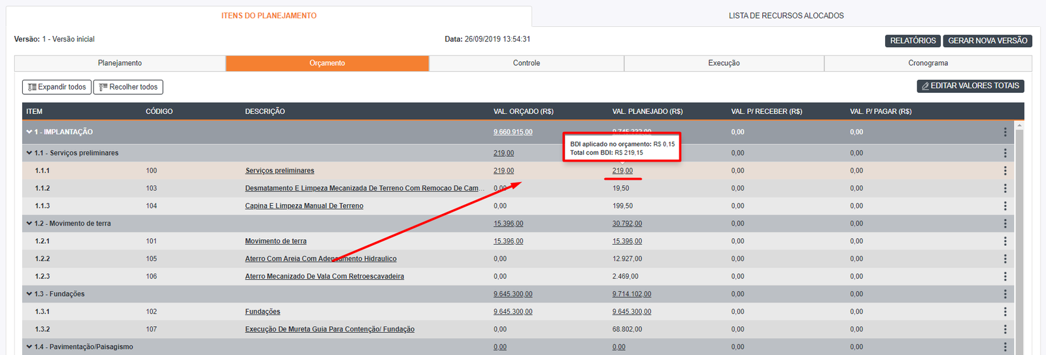Click Expandir todos button
1046x355 pixels.
[x=57, y=87]
